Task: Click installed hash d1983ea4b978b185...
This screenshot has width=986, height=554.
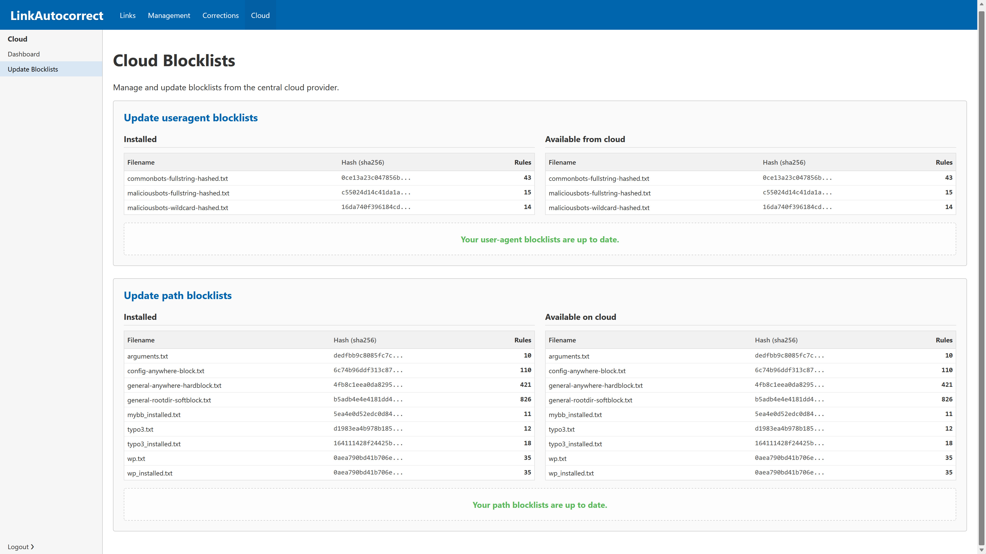Action: (368, 429)
